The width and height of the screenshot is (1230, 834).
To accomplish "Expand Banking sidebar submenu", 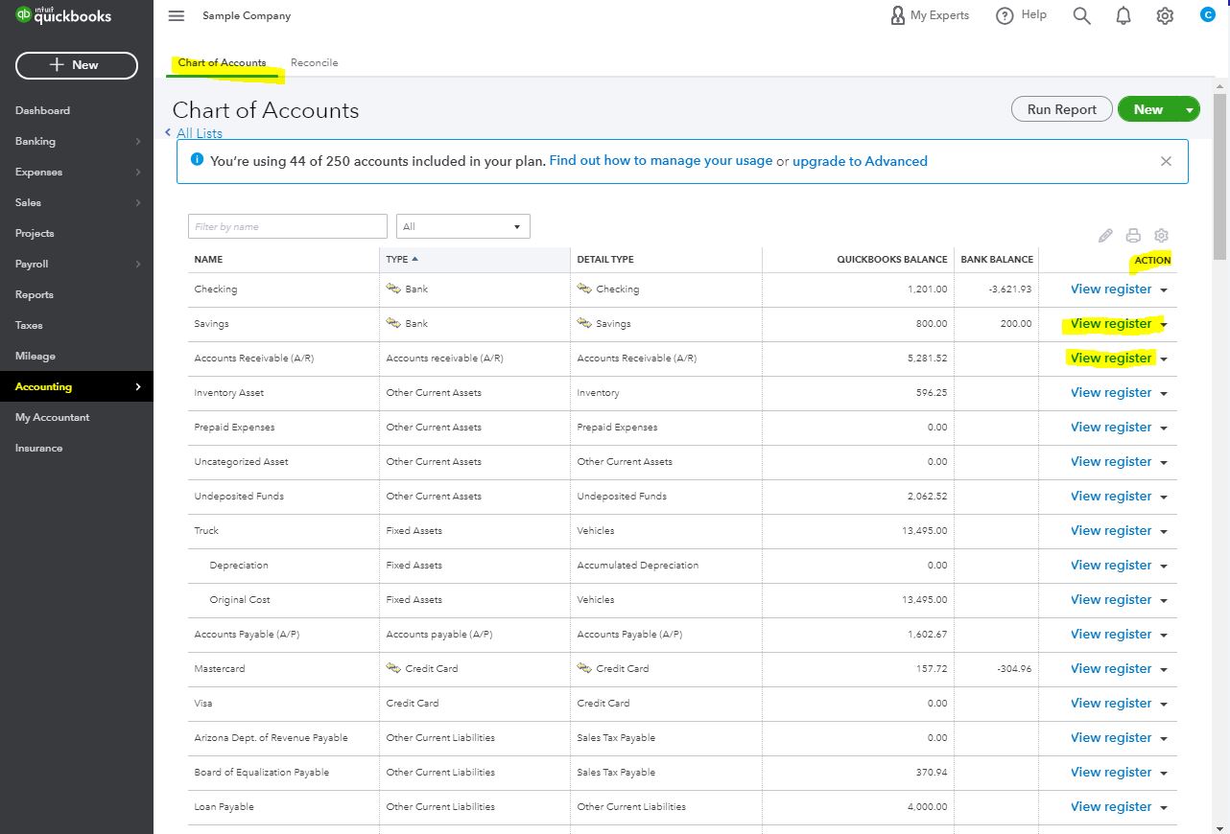I will click(x=138, y=142).
